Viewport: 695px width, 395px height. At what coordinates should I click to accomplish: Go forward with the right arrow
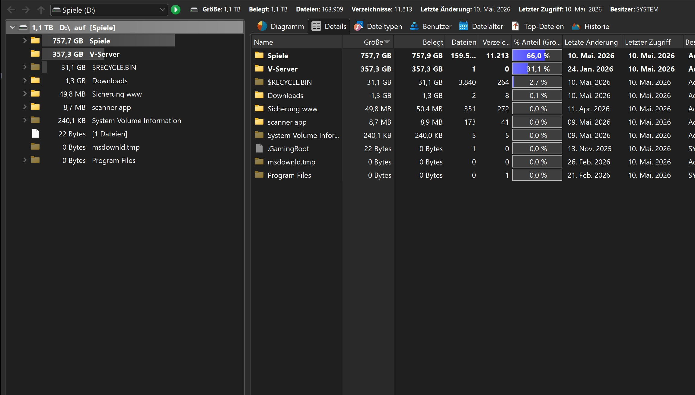pyautogui.click(x=26, y=10)
